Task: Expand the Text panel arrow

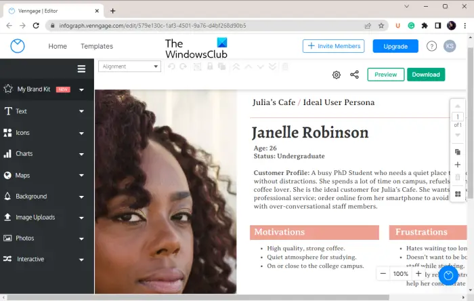Action: [82, 111]
